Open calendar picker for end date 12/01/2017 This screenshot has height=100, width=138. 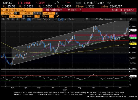34,13
